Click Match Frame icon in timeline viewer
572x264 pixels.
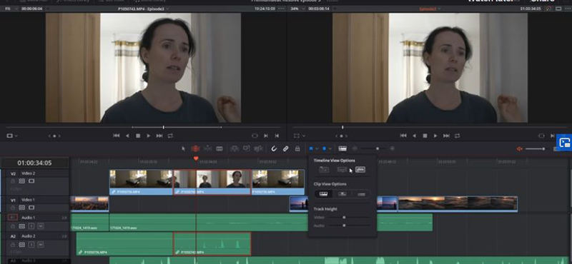541,136
